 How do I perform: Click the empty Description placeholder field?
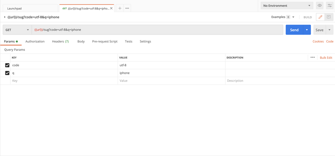point(280,81)
